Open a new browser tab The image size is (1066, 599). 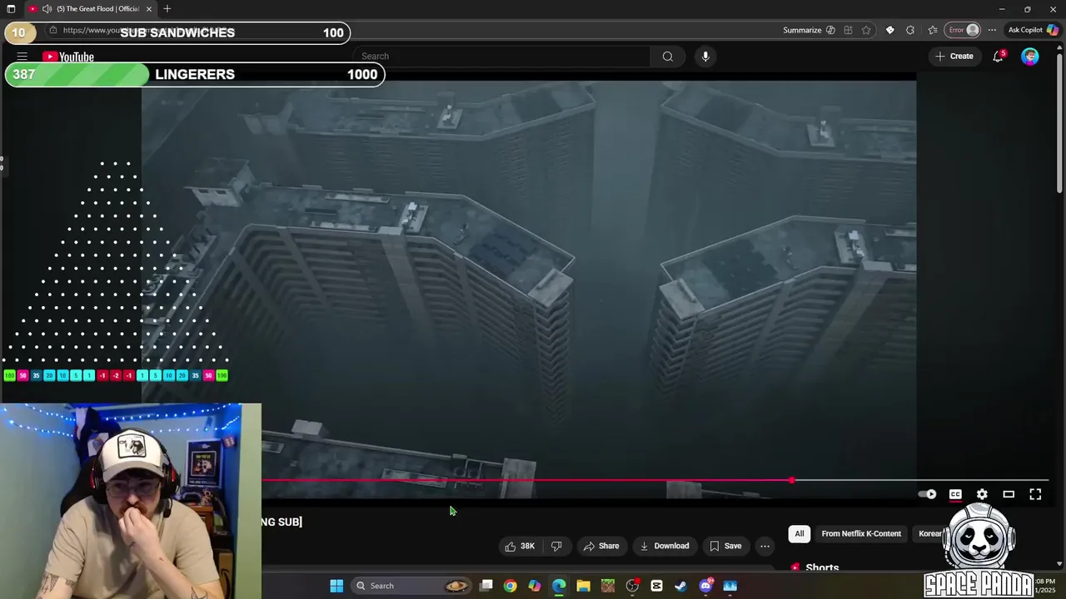(x=167, y=9)
